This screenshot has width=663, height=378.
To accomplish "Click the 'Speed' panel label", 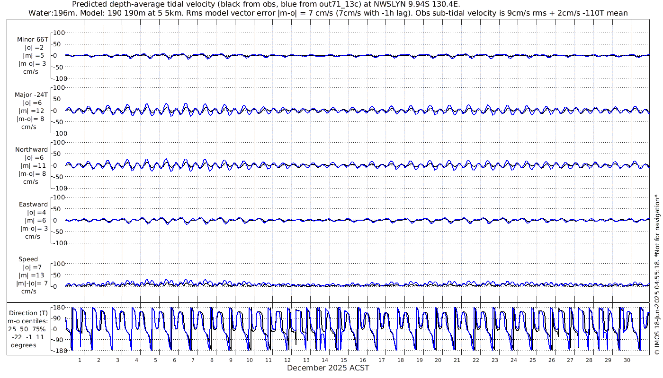I will (28, 259).
